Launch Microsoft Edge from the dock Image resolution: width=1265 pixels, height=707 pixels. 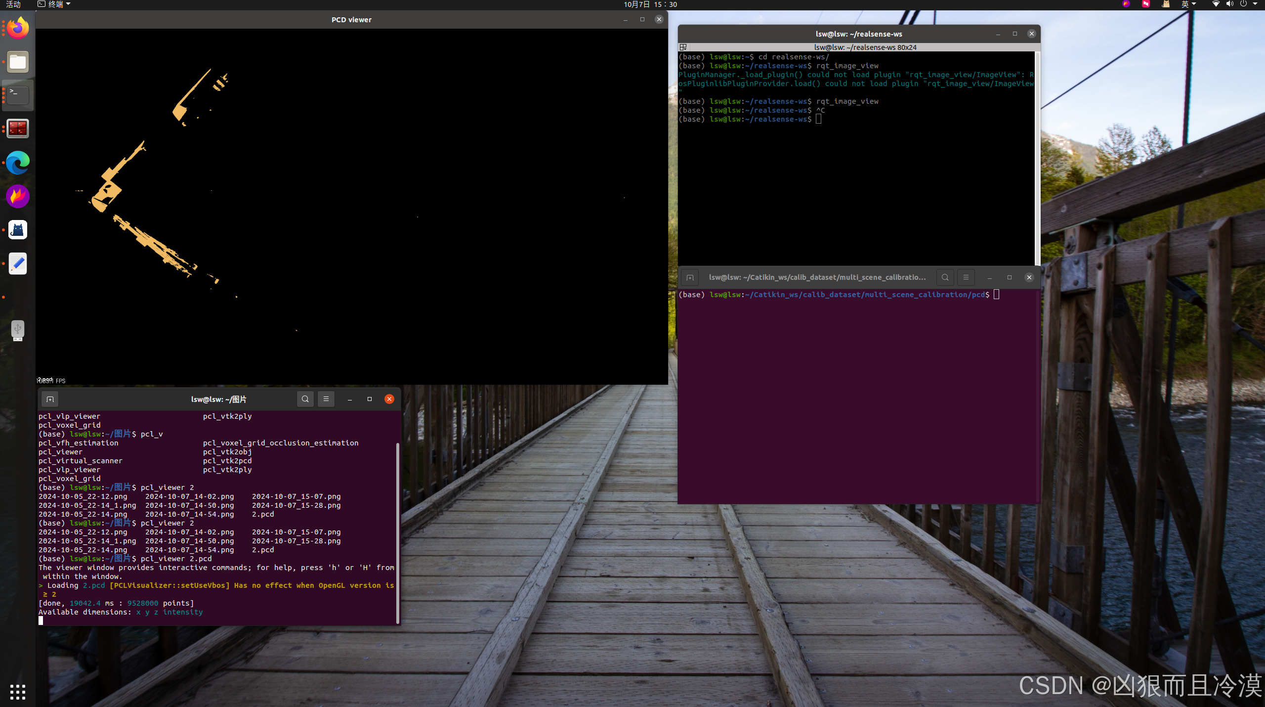(18, 163)
